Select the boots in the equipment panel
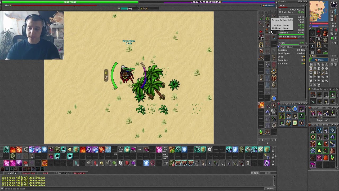 (x=319, y=51)
